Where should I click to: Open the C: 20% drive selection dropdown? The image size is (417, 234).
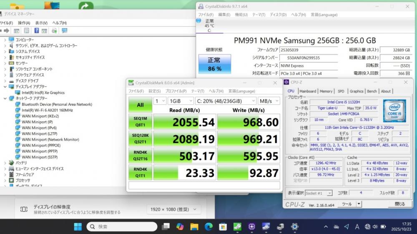point(226,101)
